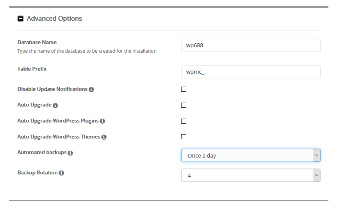Click the Database Name label
Screen dimensions: 337x206
point(37,42)
